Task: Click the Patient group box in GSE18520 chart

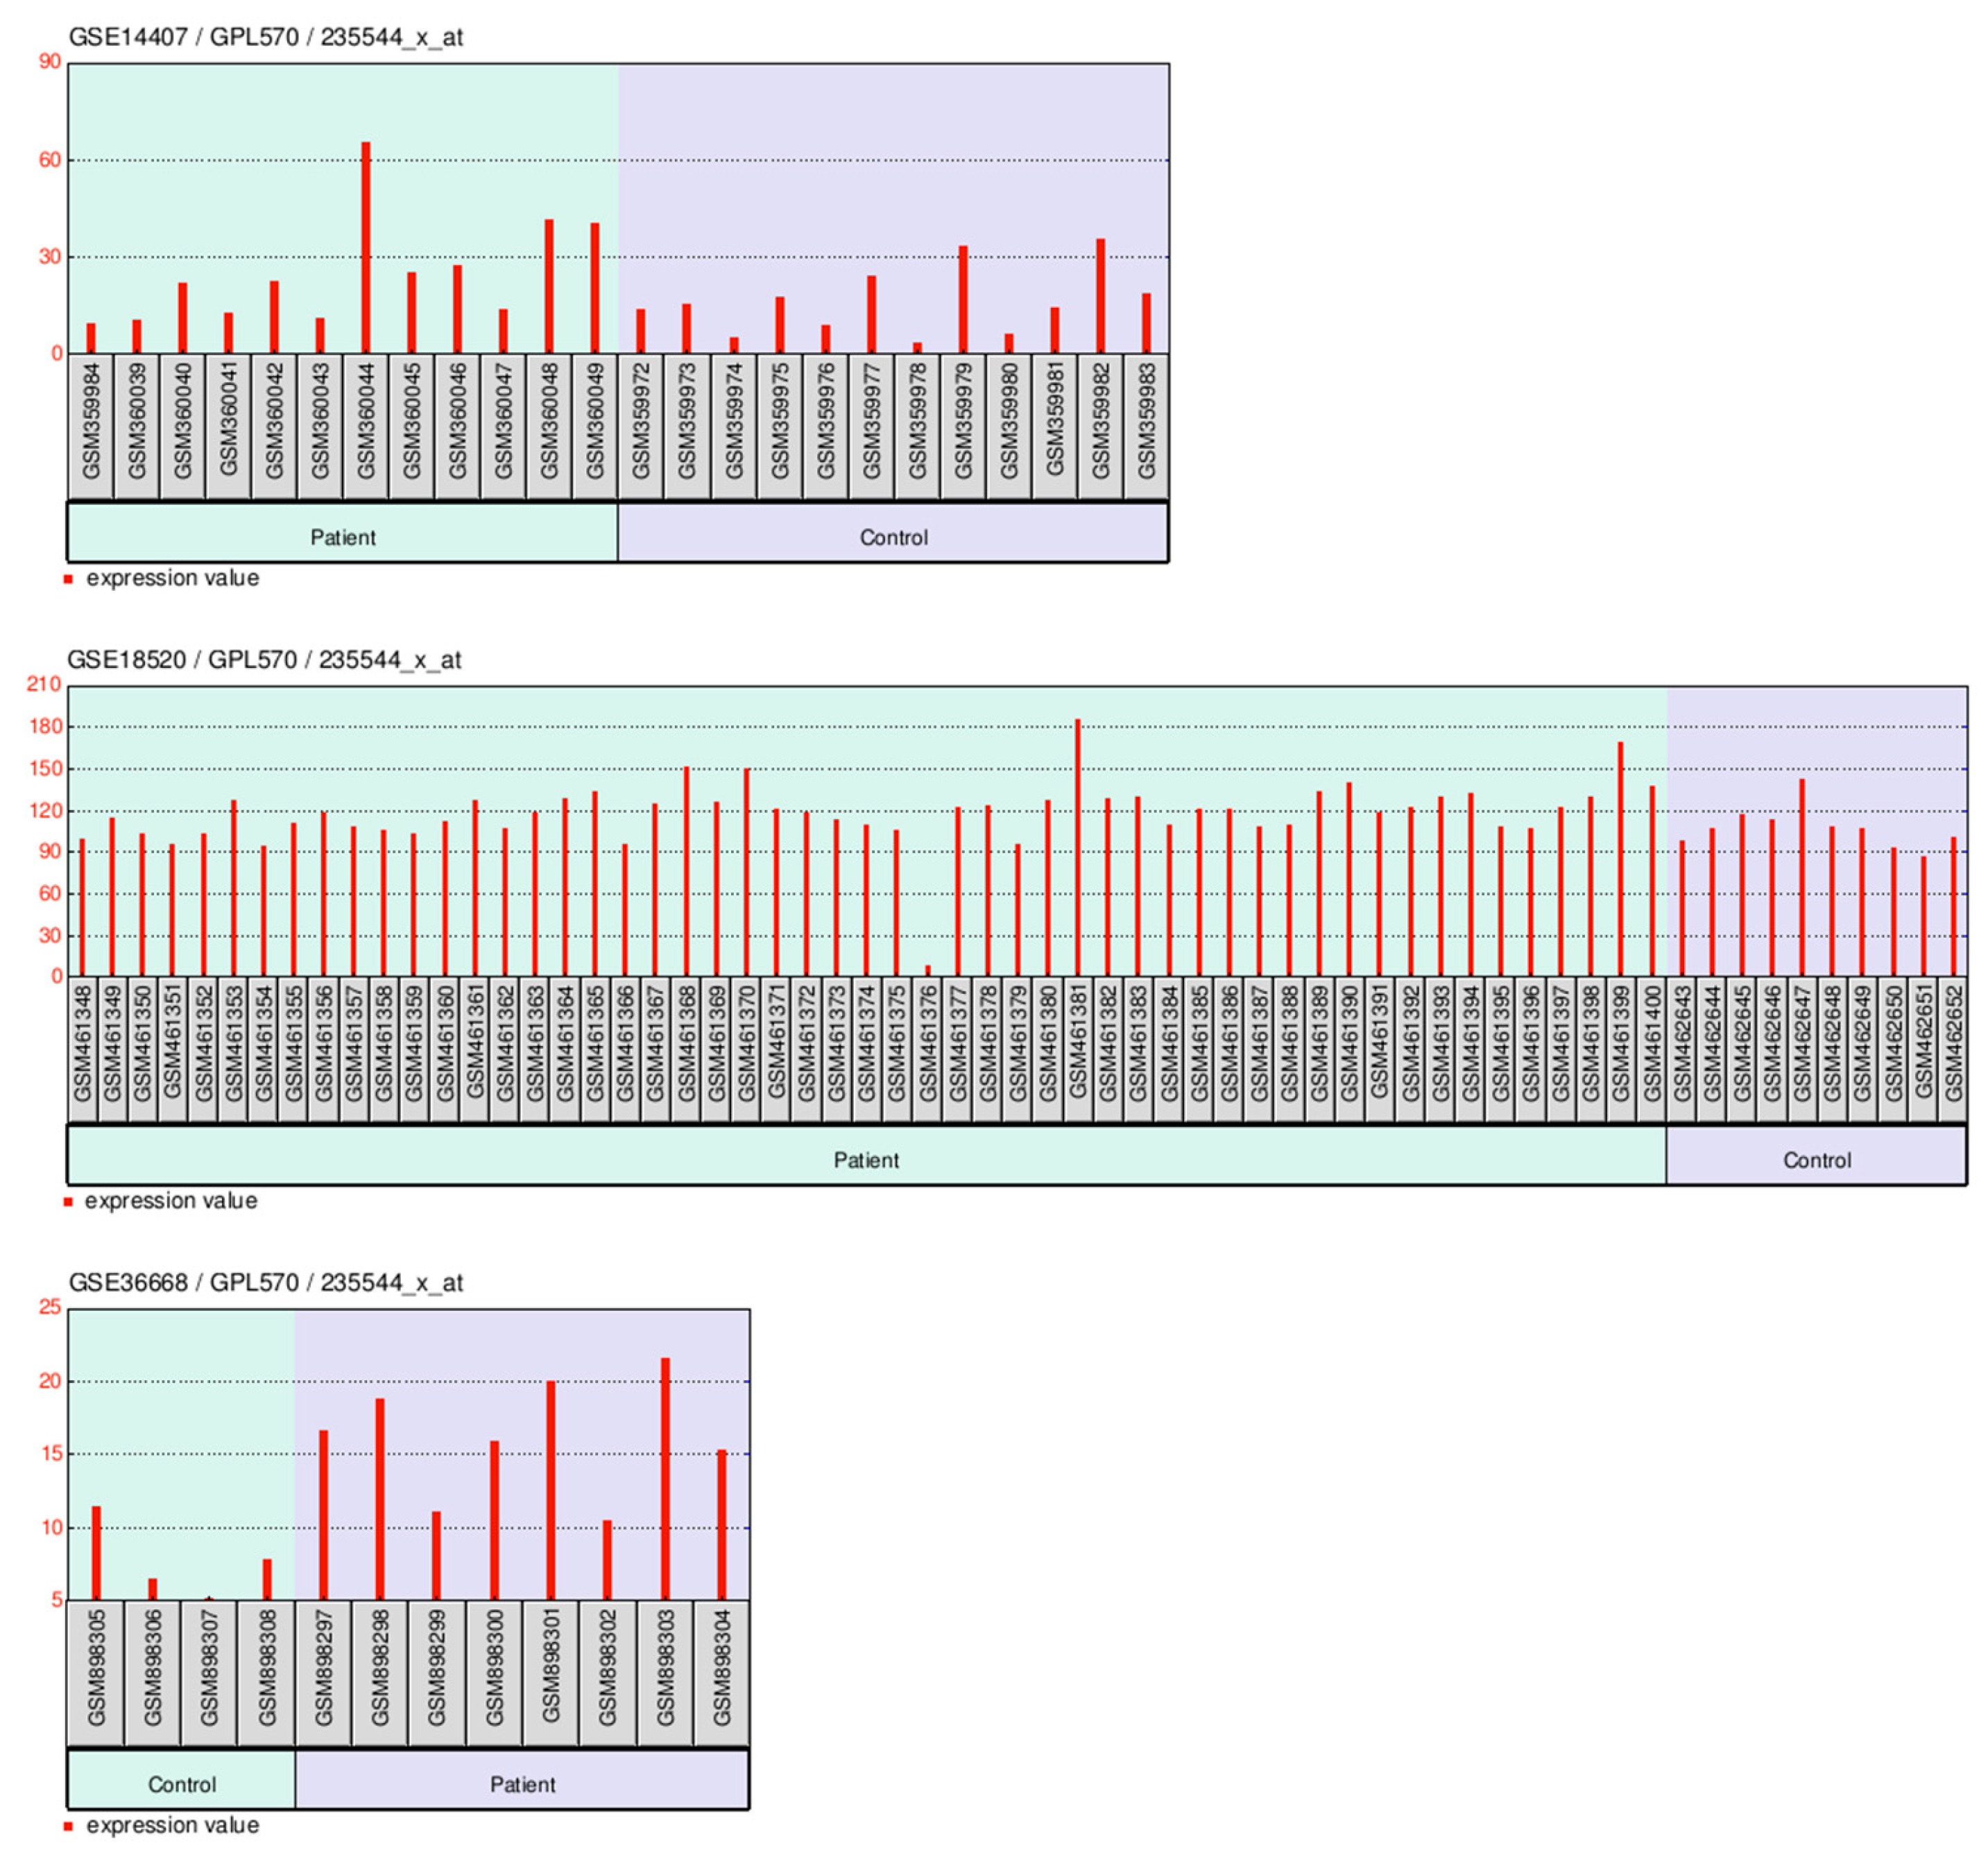Action: (866, 1160)
